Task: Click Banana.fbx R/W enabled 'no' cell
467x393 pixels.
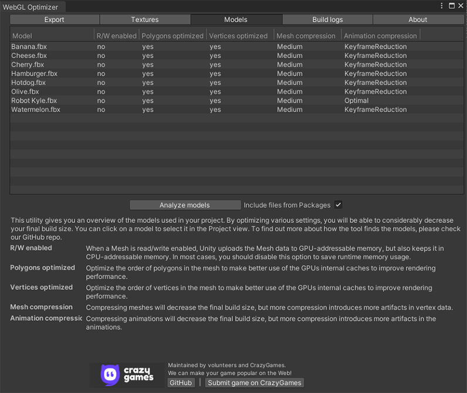Action: (x=101, y=47)
